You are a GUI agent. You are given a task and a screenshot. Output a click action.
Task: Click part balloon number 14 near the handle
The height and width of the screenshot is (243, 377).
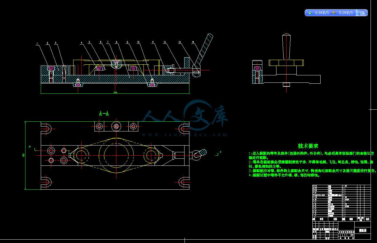pyautogui.click(x=193, y=42)
